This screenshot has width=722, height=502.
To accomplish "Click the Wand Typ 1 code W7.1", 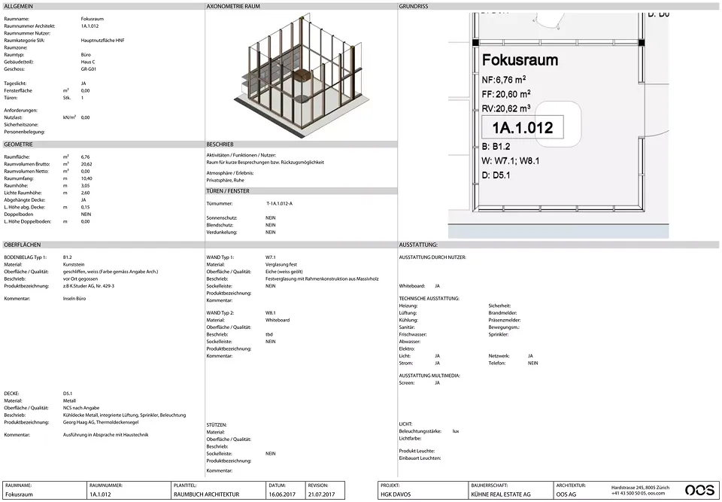I will [x=270, y=257].
